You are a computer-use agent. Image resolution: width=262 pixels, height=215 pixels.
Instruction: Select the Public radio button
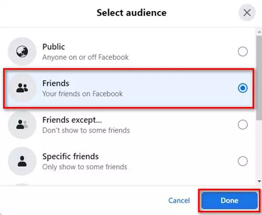tap(243, 51)
